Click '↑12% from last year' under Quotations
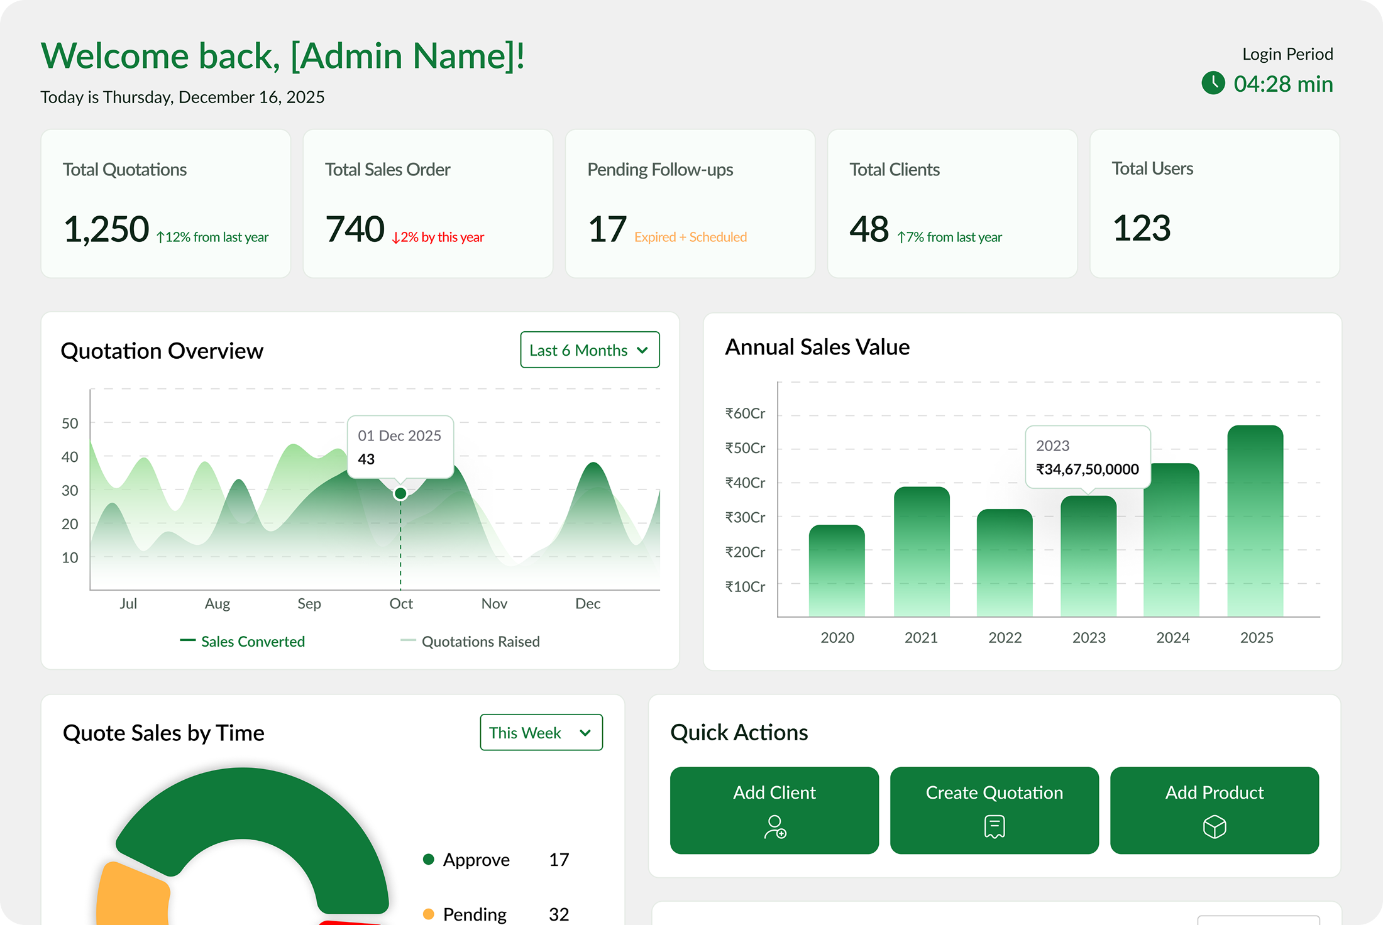This screenshot has width=1383, height=925. click(x=212, y=237)
